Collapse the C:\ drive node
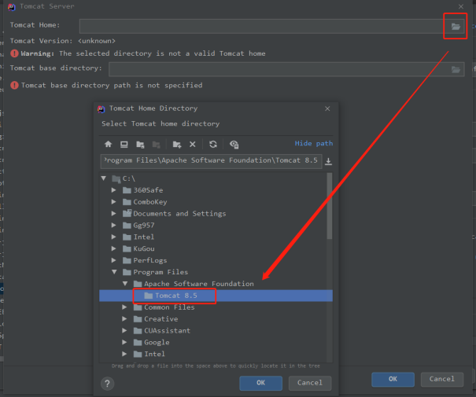Image resolution: width=476 pixels, height=397 pixels. [x=104, y=178]
